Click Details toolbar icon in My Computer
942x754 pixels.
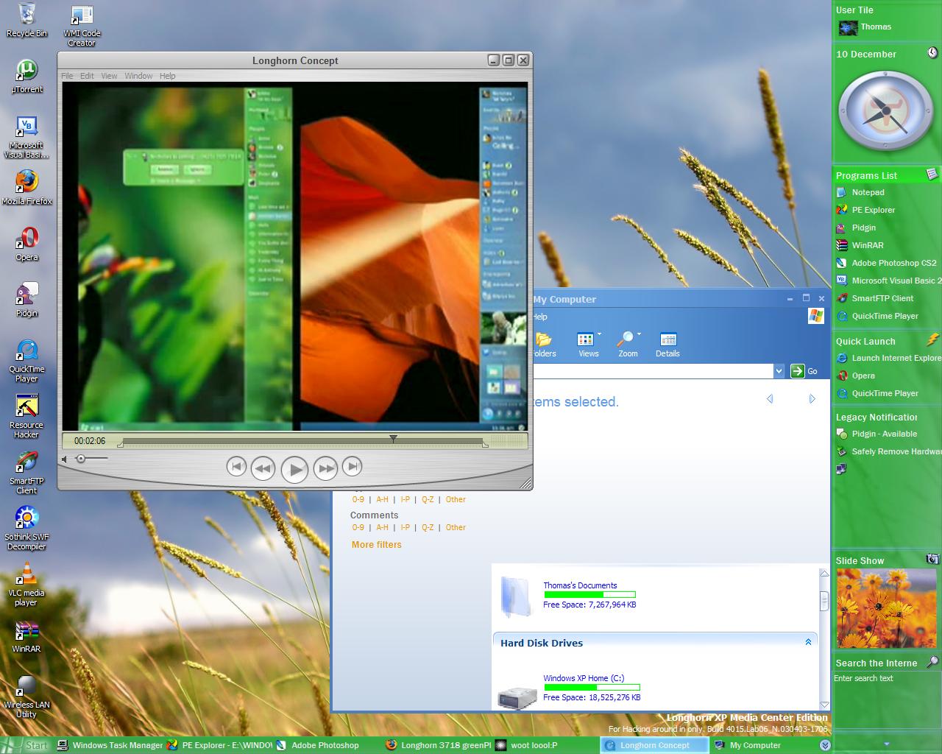point(667,345)
